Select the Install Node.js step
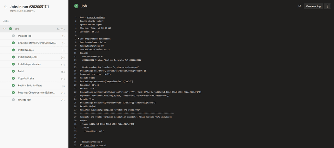 tap(34, 50)
